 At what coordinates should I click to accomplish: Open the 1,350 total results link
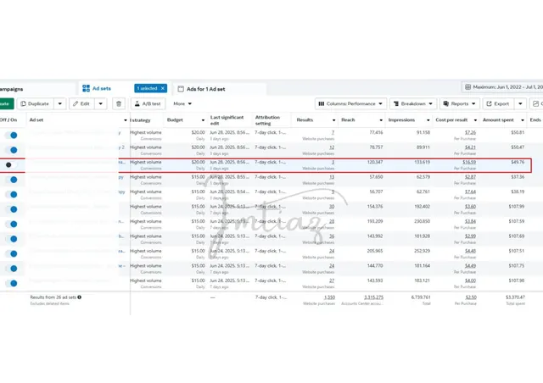click(x=329, y=297)
